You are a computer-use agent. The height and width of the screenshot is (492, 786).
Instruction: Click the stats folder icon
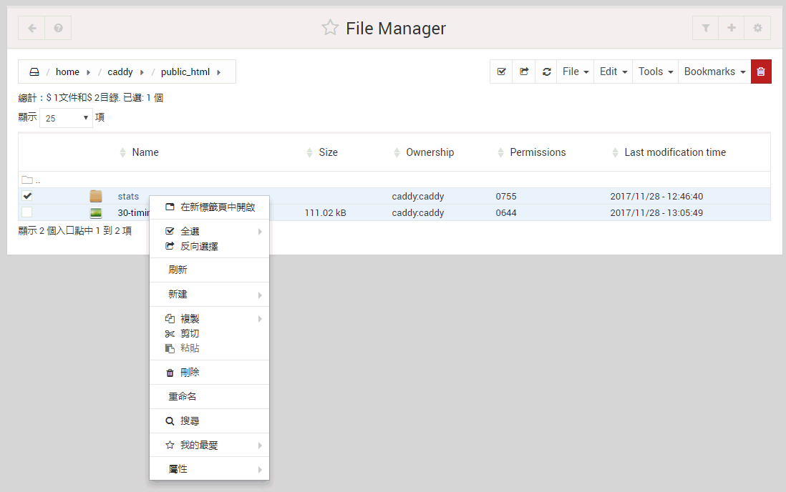96,196
